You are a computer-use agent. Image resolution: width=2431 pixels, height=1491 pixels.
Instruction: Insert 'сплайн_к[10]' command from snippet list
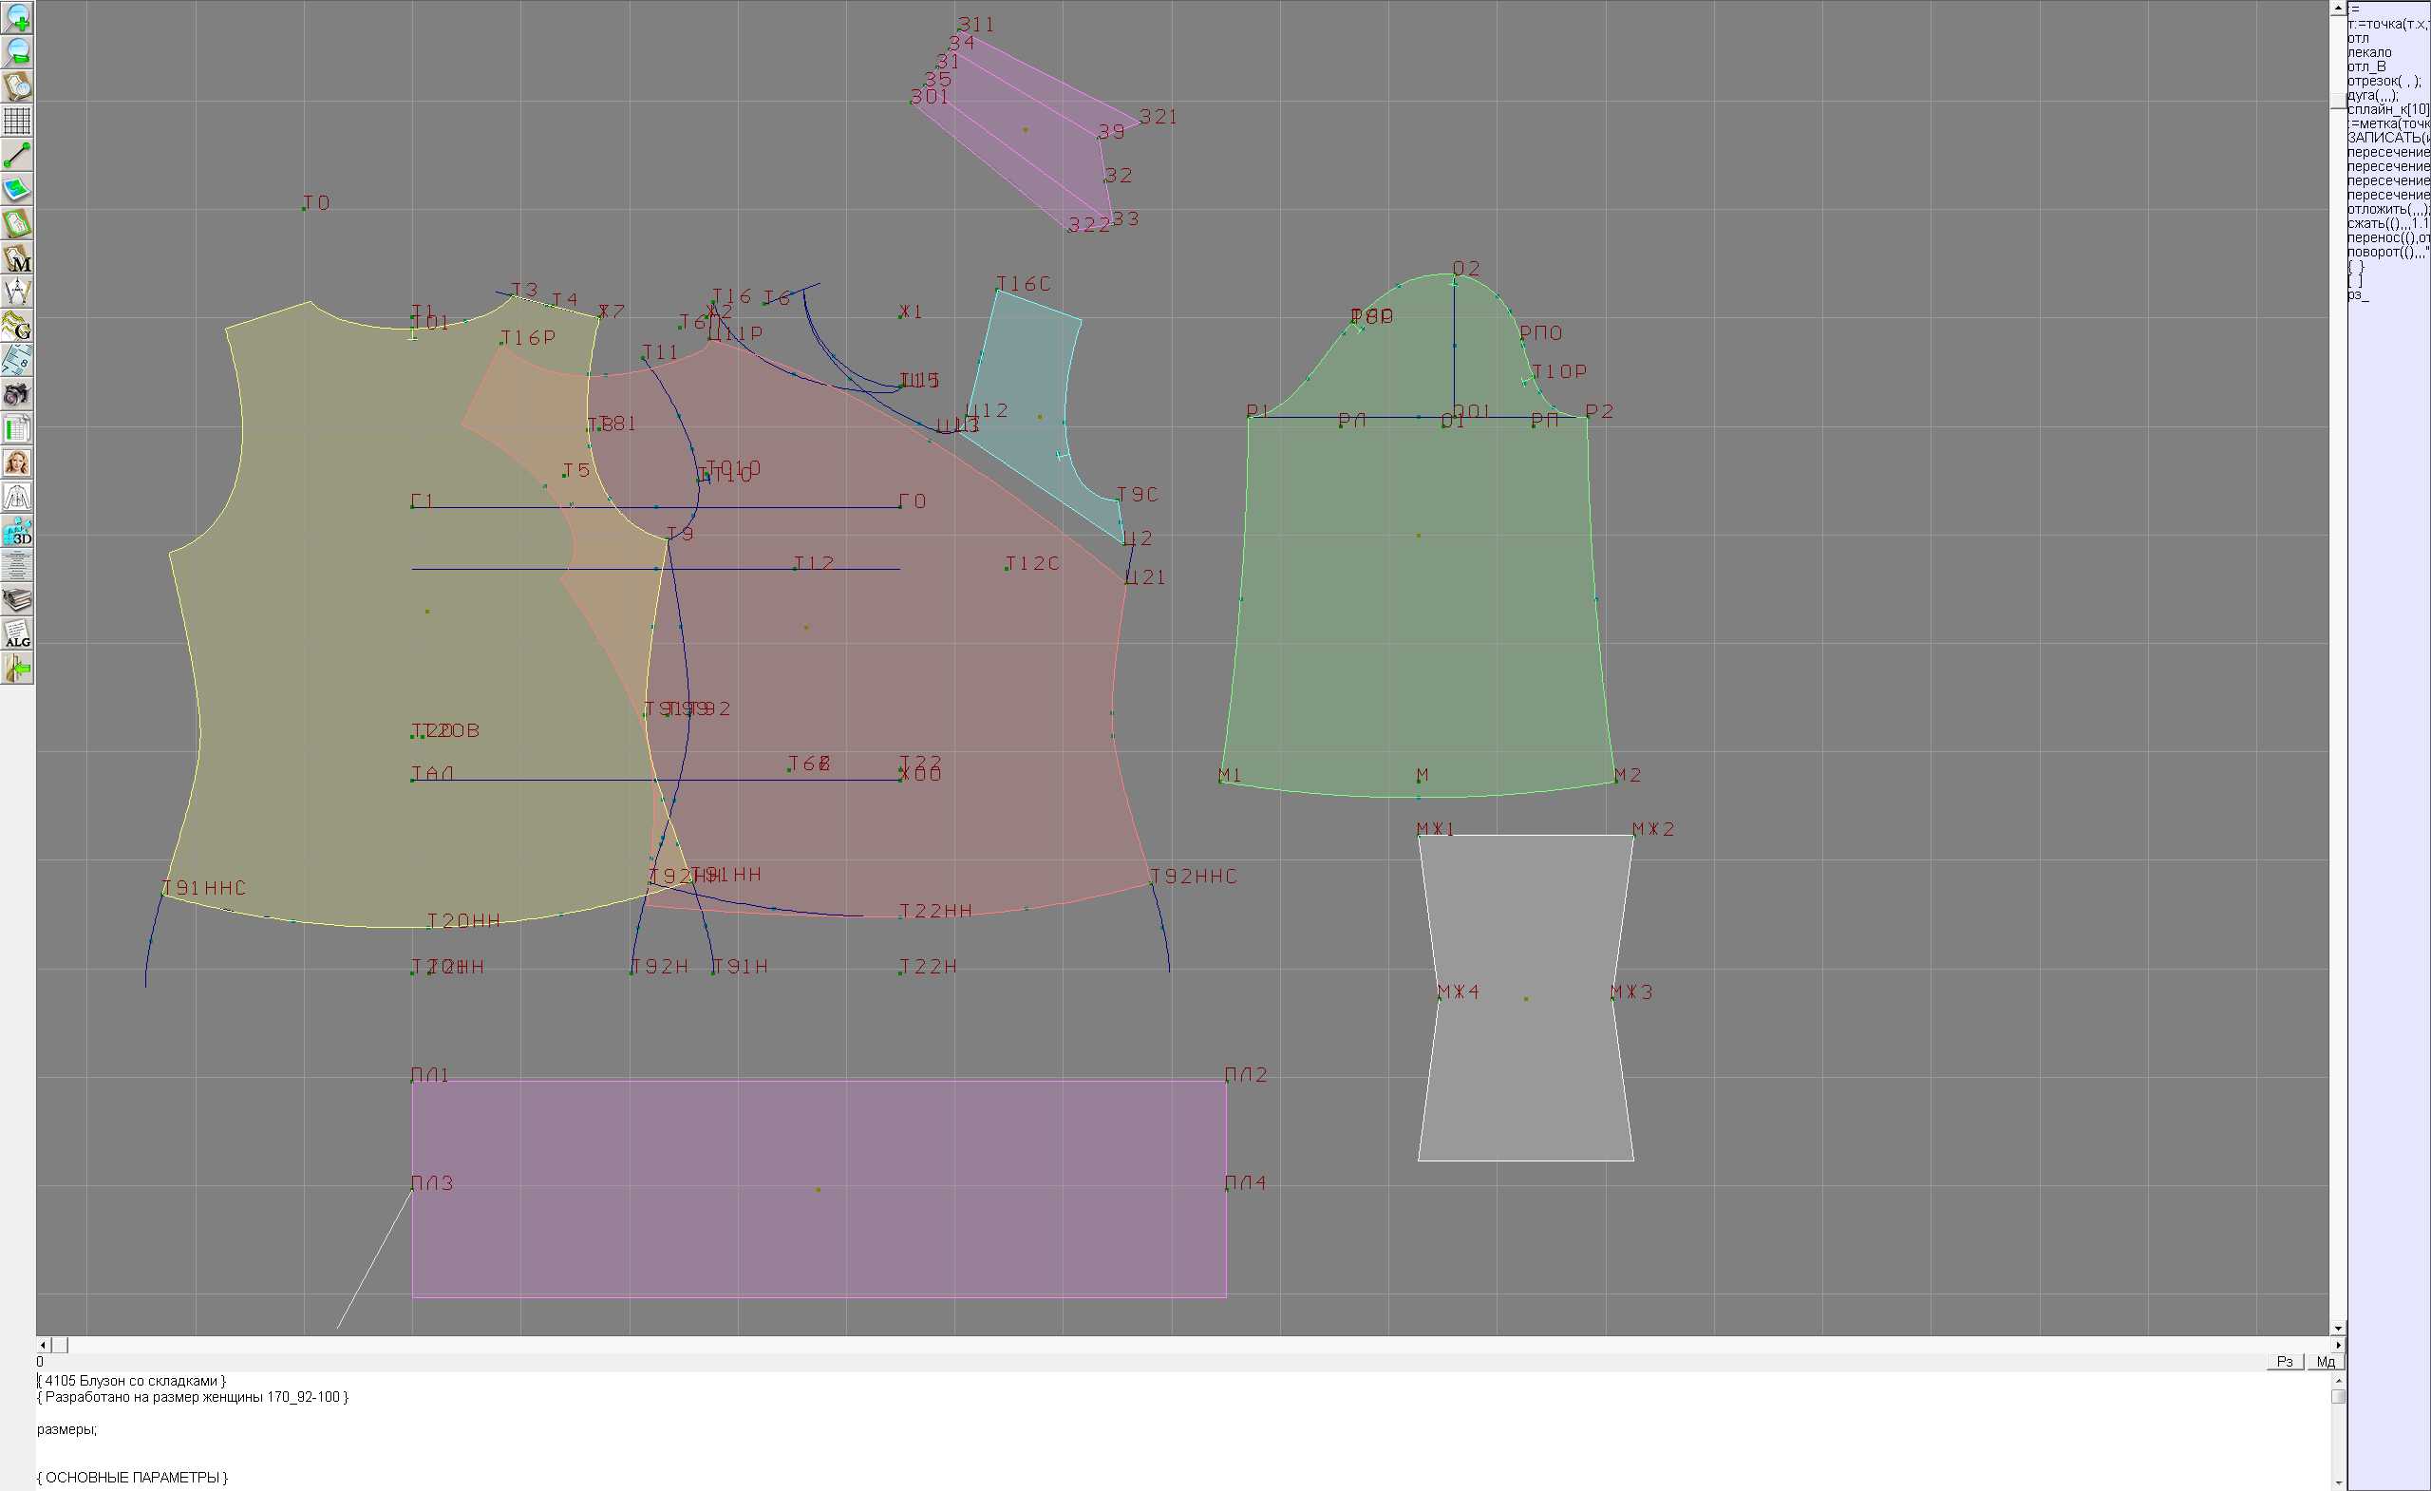tap(2385, 109)
